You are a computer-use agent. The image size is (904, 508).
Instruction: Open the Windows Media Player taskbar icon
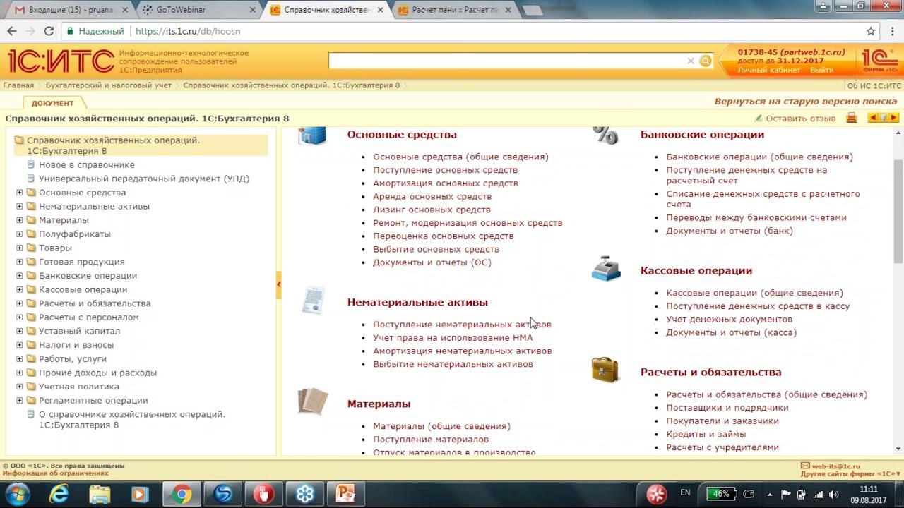[140, 494]
